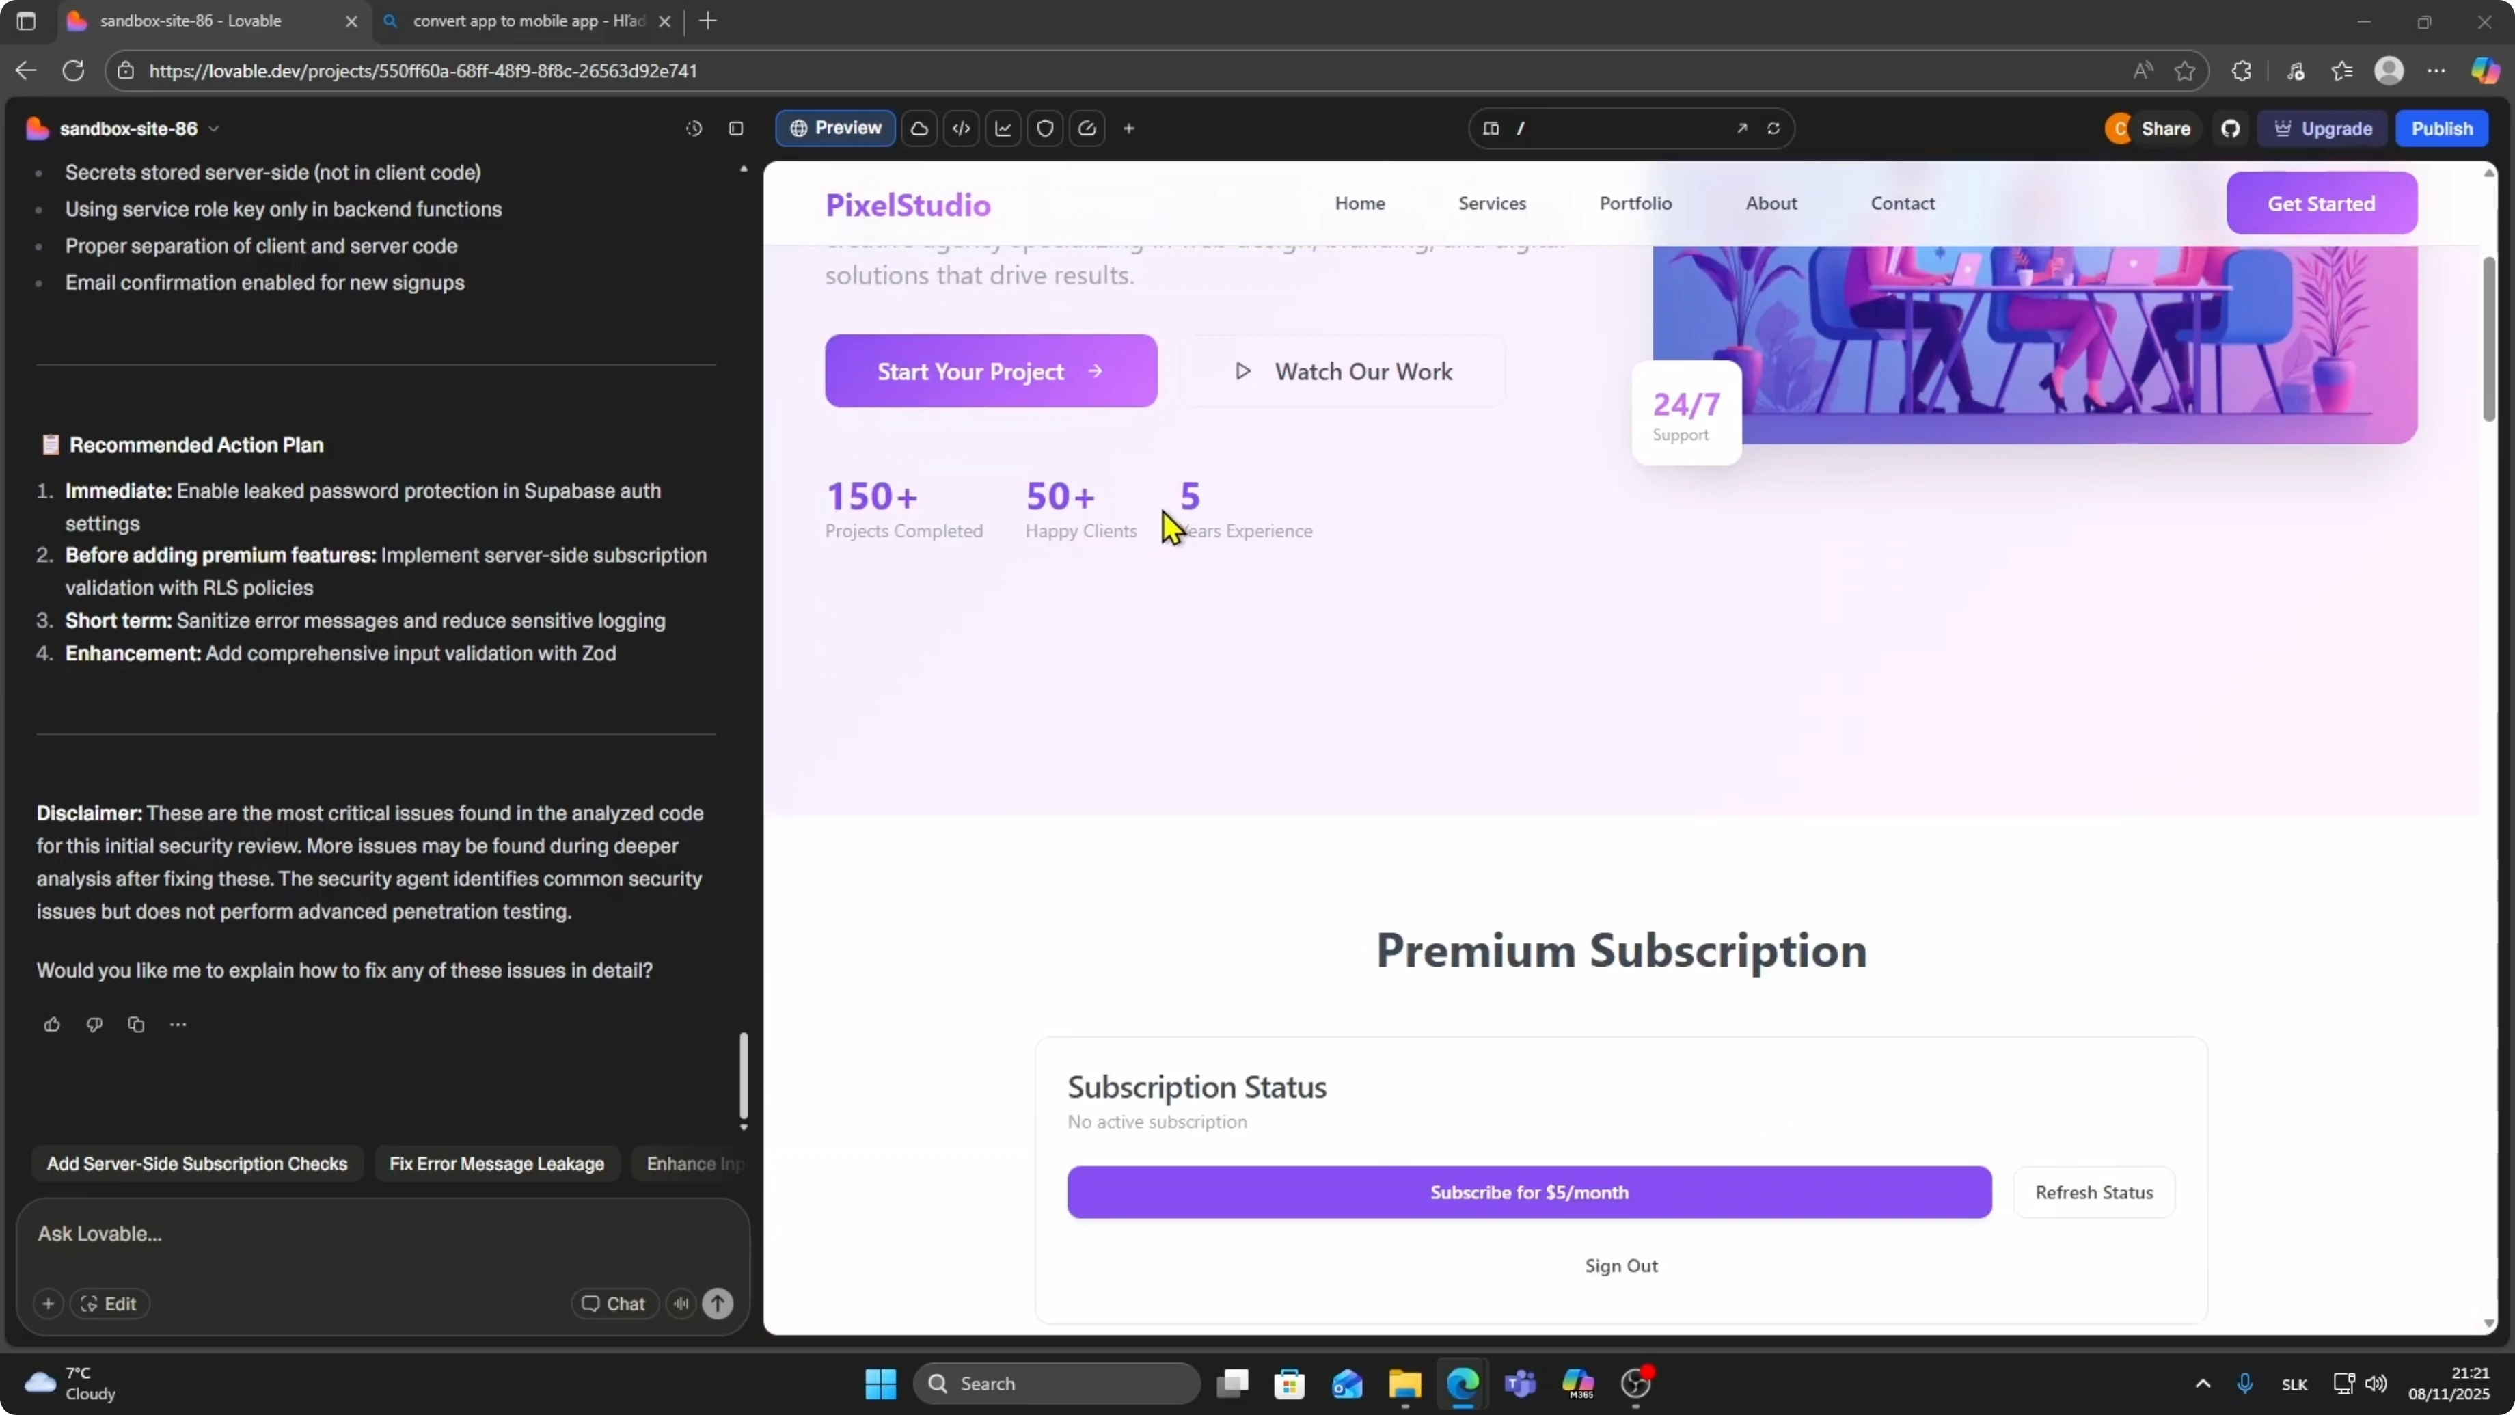The image size is (2515, 1415).
Task: Open the Security shield icon
Action: [1046, 128]
